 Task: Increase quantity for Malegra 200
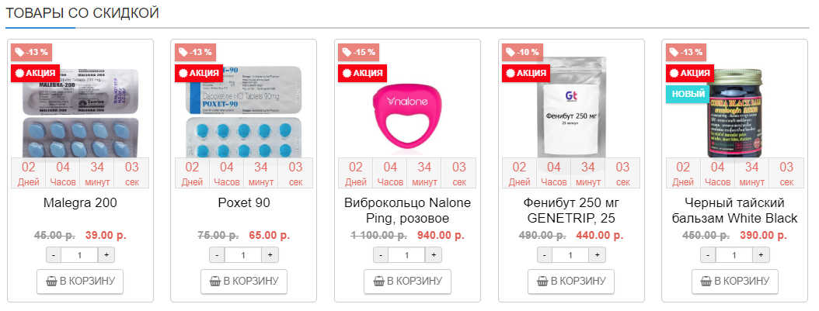point(106,255)
